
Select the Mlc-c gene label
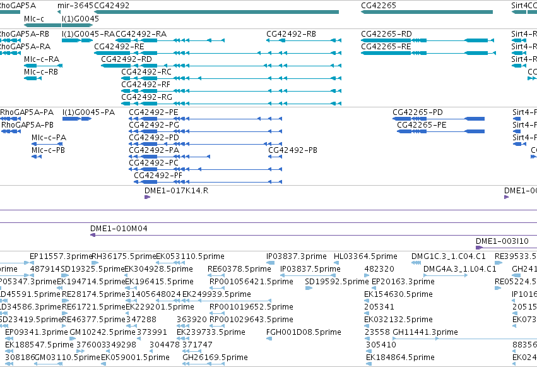[x=34, y=18]
